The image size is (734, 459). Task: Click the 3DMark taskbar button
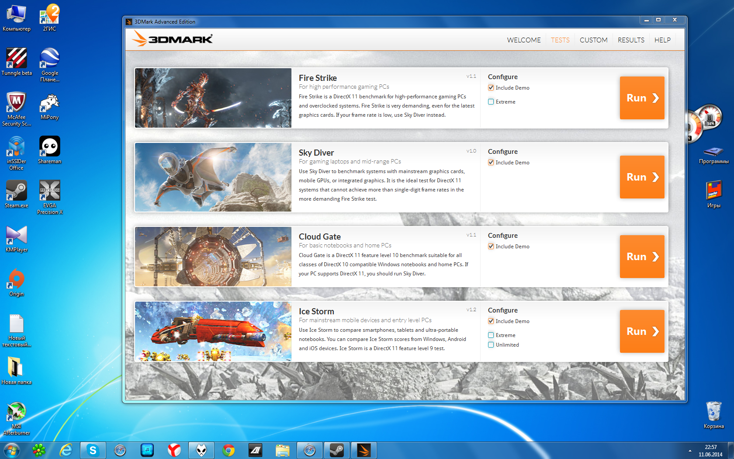[x=364, y=450]
